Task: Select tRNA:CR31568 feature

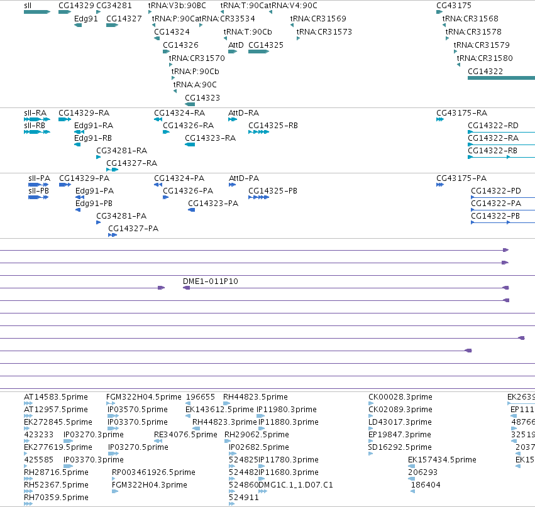Action: (x=444, y=25)
